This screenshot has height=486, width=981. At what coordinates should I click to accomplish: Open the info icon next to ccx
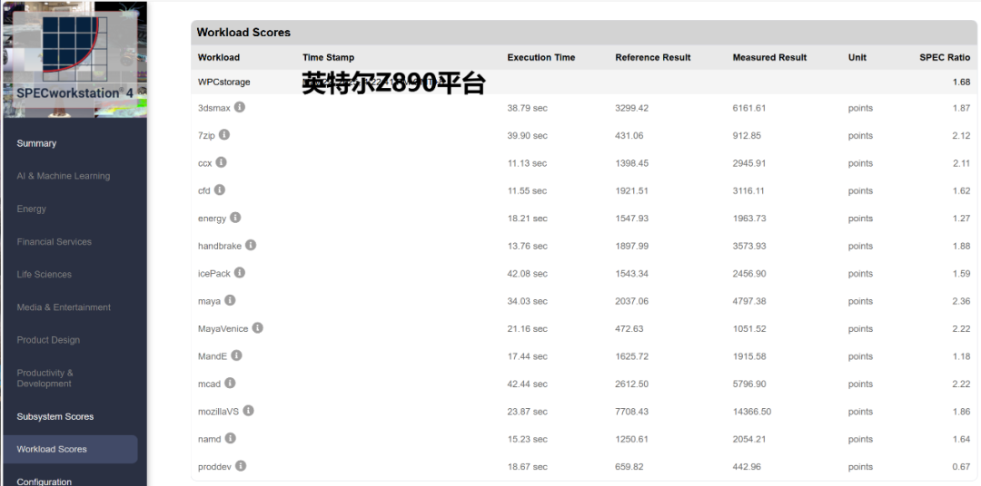tap(222, 162)
